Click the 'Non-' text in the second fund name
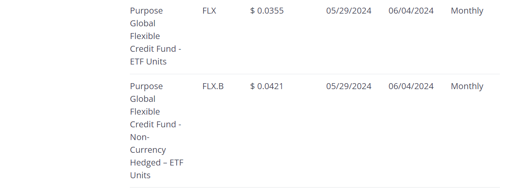Image resolution: width=531 pixels, height=188 pixels. coord(139,137)
